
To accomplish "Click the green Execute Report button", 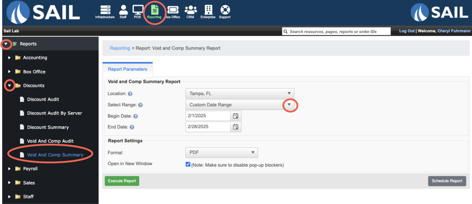I will point(122,181).
